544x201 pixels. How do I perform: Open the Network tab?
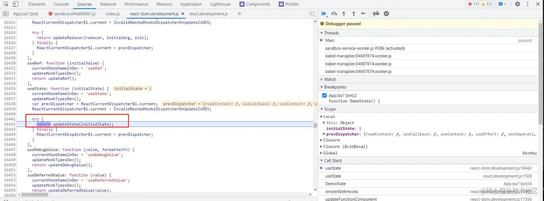(x=108, y=4)
